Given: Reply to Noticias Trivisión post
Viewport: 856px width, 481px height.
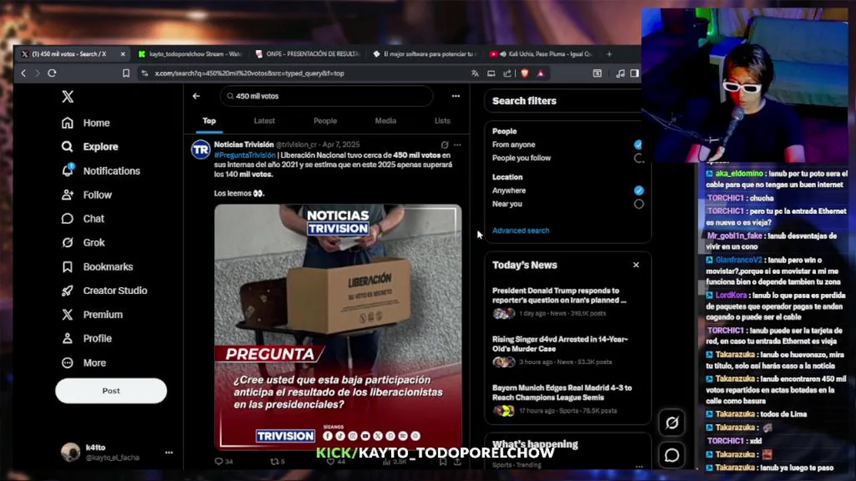Looking at the screenshot, I should pyautogui.click(x=223, y=462).
